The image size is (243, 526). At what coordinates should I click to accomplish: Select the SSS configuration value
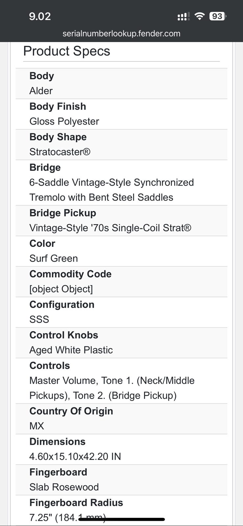(39, 320)
